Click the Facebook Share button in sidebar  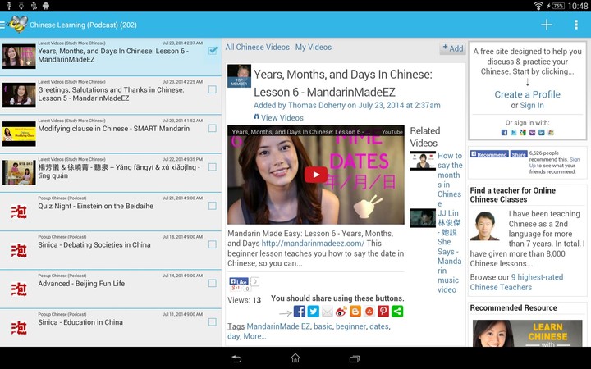tap(519, 154)
